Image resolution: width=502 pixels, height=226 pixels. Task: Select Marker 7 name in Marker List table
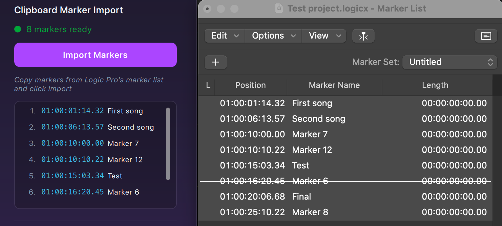click(x=310, y=134)
